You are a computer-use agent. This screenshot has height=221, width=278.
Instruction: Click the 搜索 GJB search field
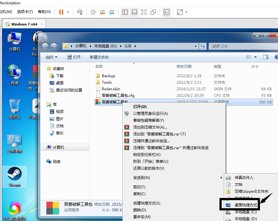(x=244, y=46)
